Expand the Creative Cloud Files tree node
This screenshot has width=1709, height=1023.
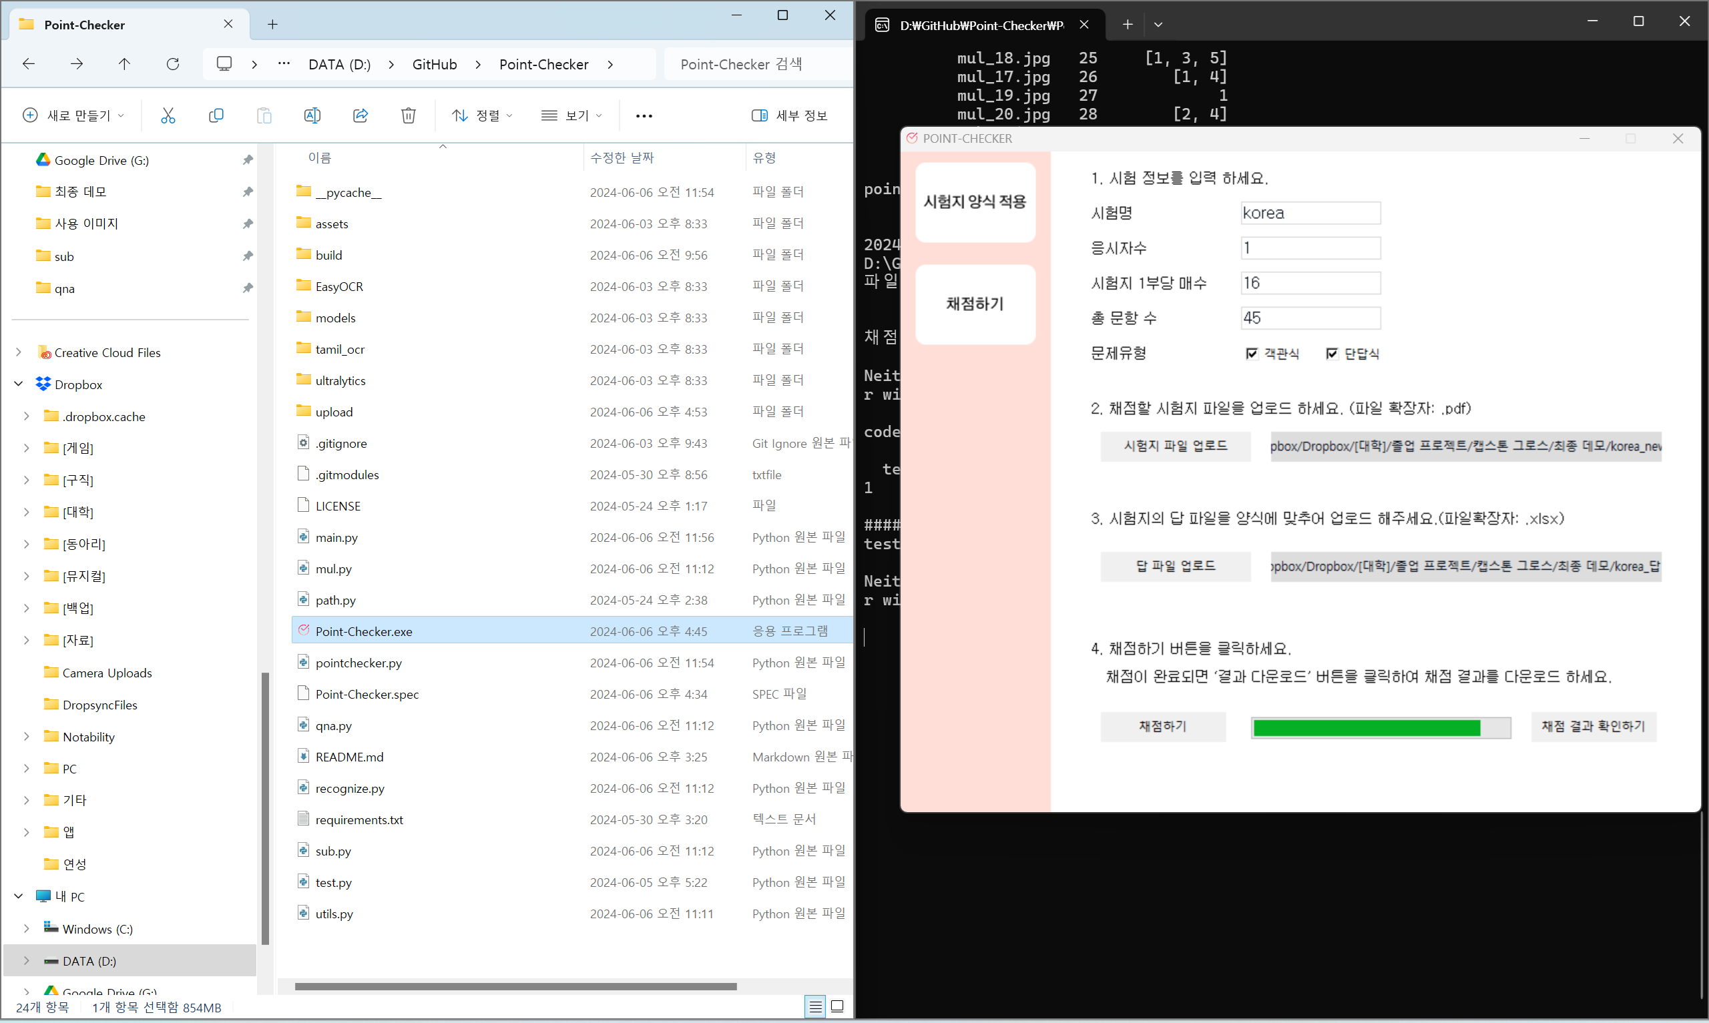point(19,352)
